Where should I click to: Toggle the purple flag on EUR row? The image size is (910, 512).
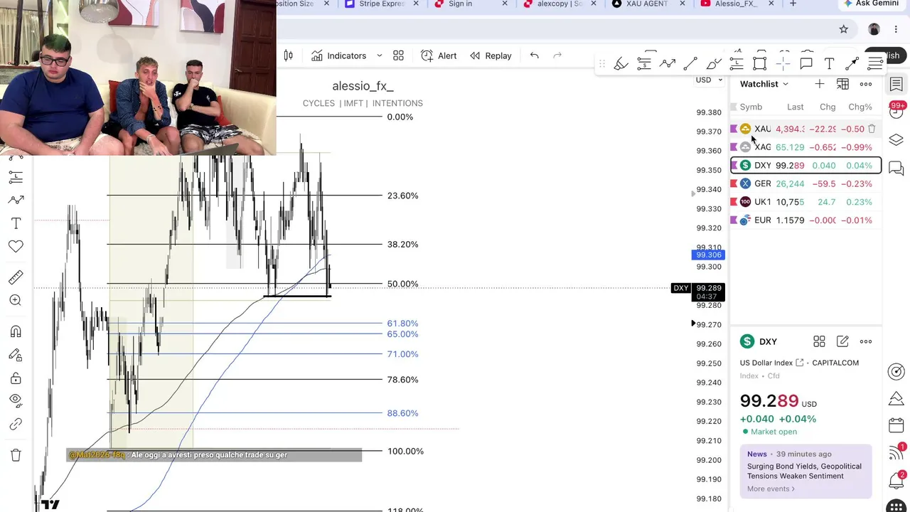pyautogui.click(x=734, y=220)
